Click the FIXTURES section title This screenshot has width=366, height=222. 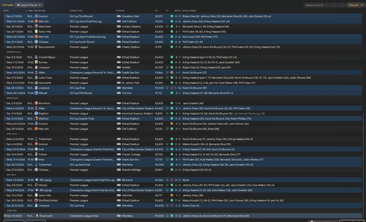click(8, 5)
